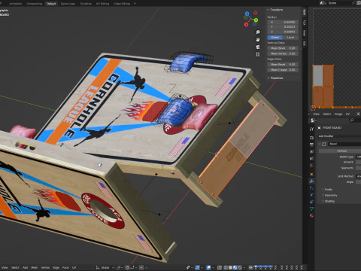Click the pin icon beside Scene field

tap(353, 3)
